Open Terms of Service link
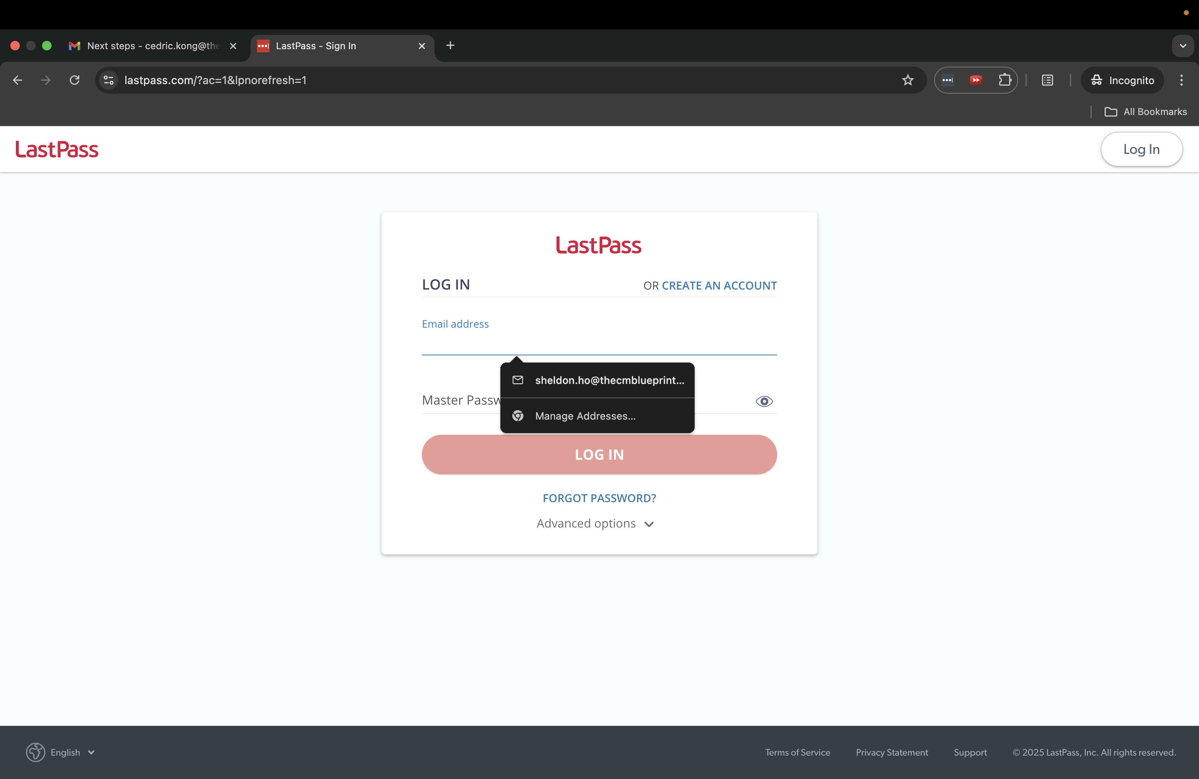Image resolution: width=1199 pixels, height=779 pixels. click(797, 752)
